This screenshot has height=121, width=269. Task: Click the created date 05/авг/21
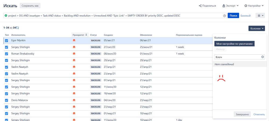pyautogui.click(x=110, y=40)
